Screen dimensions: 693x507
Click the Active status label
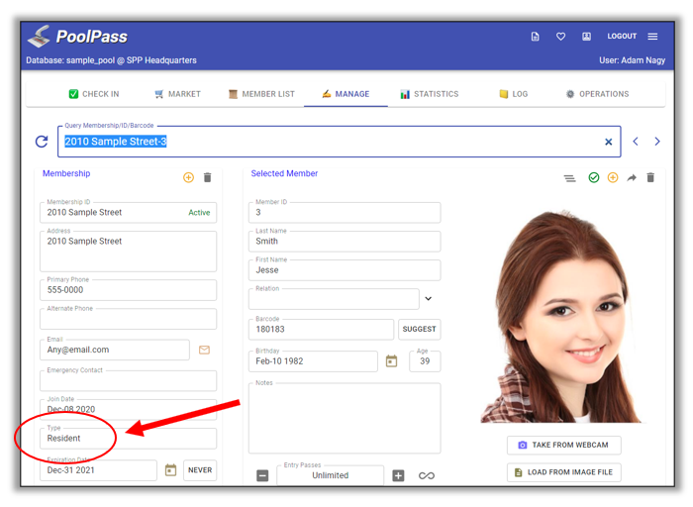199,213
